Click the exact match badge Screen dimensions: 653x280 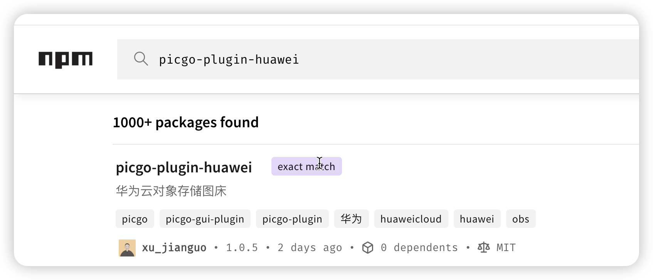[x=306, y=166]
